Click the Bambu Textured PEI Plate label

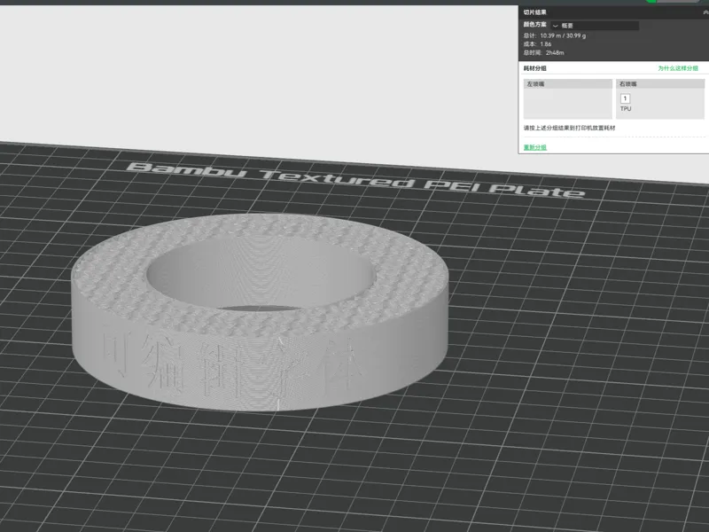[x=355, y=180]
